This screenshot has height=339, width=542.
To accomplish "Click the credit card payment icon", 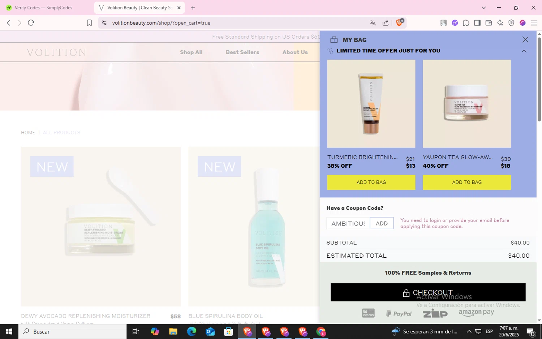I will pos(368,313).
